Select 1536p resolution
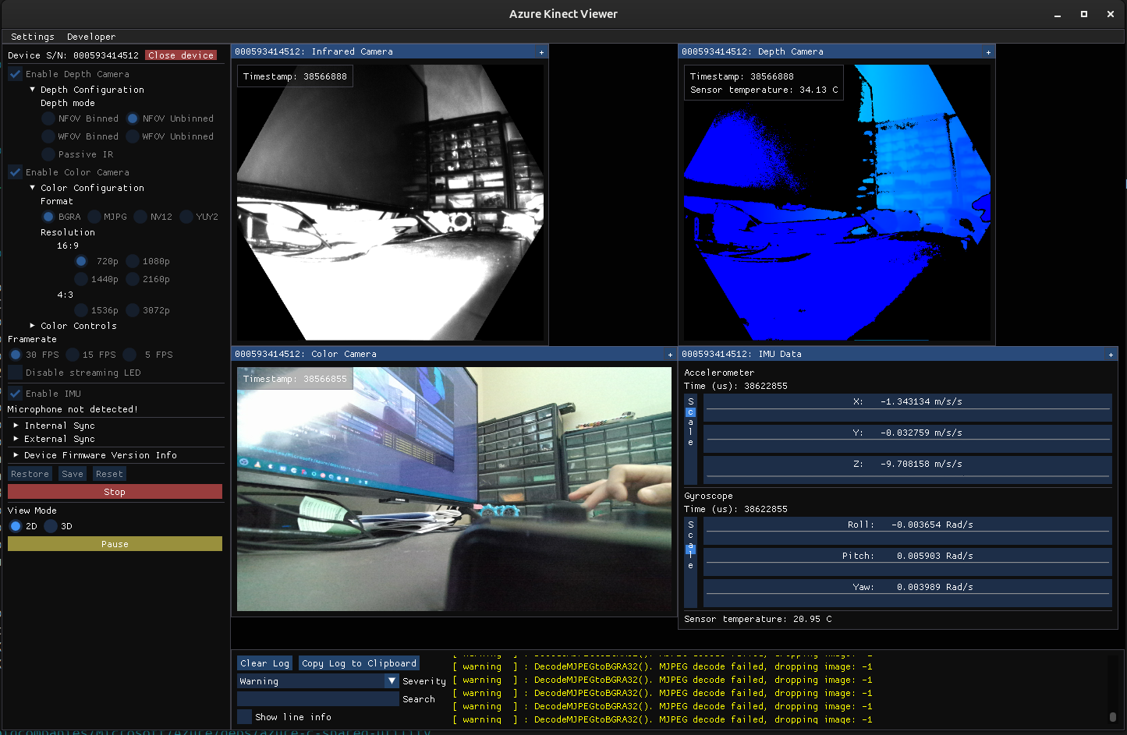Viewport: 1127px width, 735px height. (81, 310)
